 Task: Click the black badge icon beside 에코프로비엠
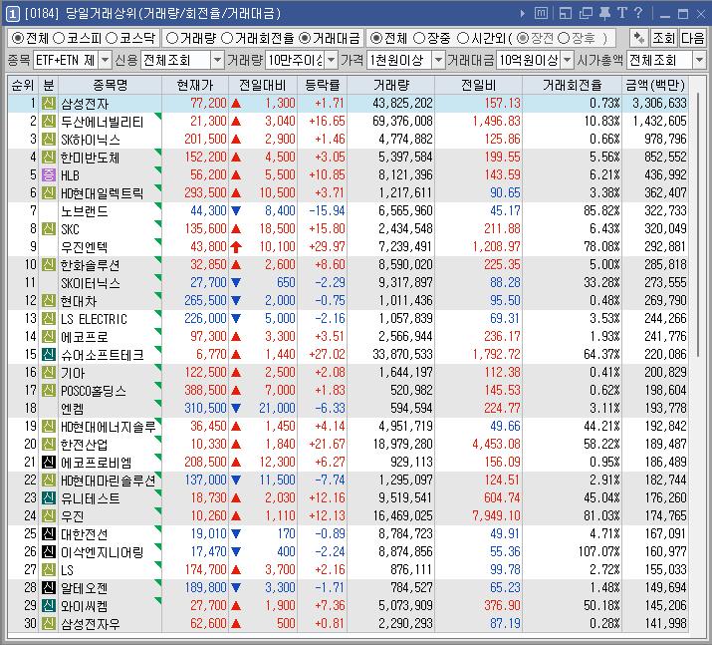click(x=49, y=462)
